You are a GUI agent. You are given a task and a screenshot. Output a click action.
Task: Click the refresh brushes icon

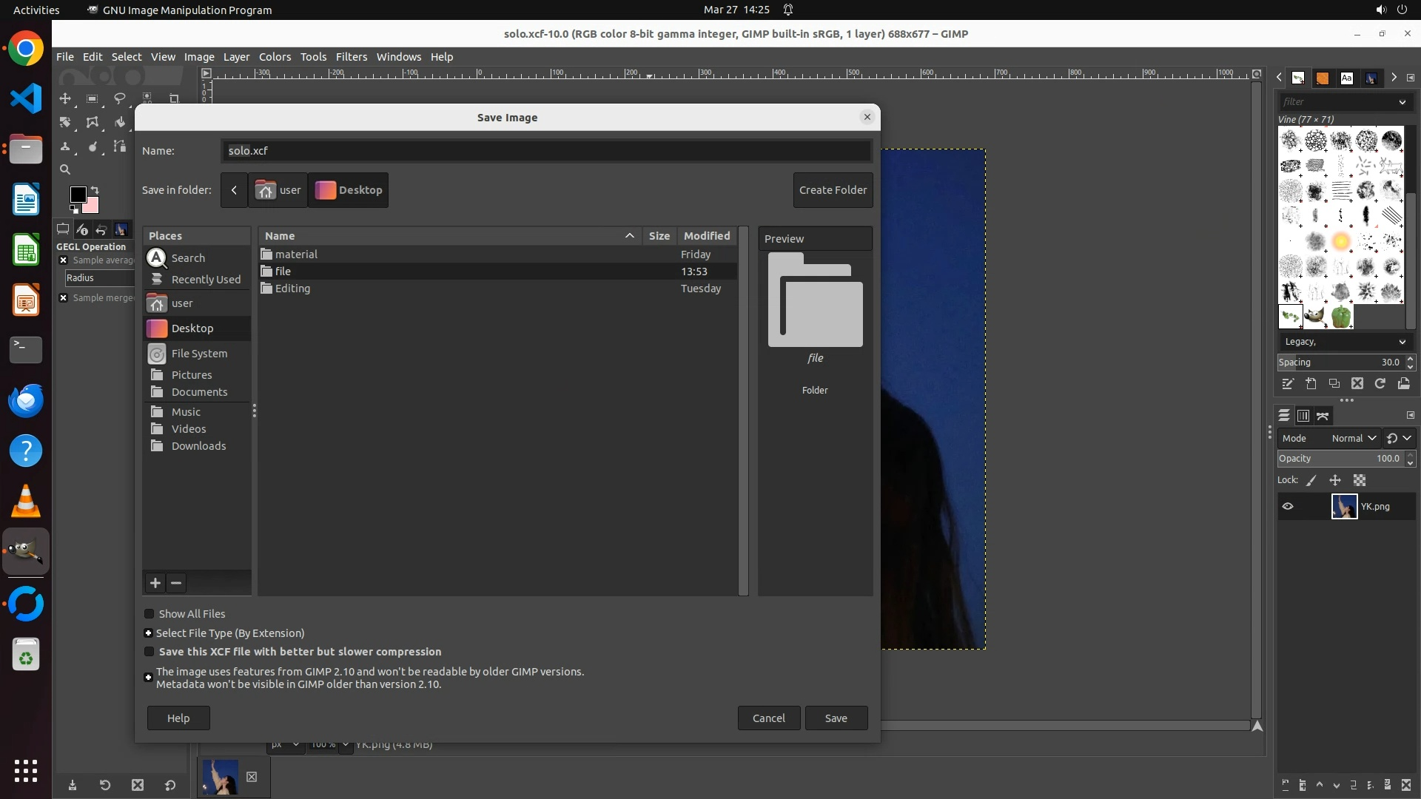point(1380,383)
